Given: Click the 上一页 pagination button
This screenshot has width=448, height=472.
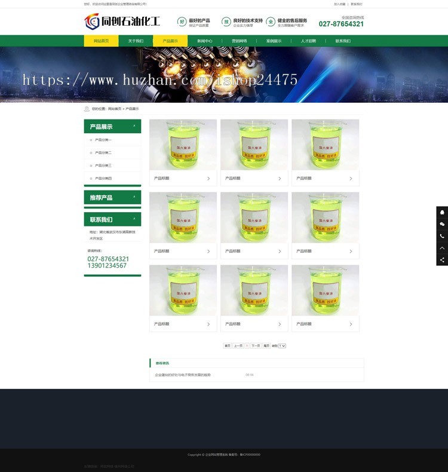Looking at the screenshot, I should [238, 346].
